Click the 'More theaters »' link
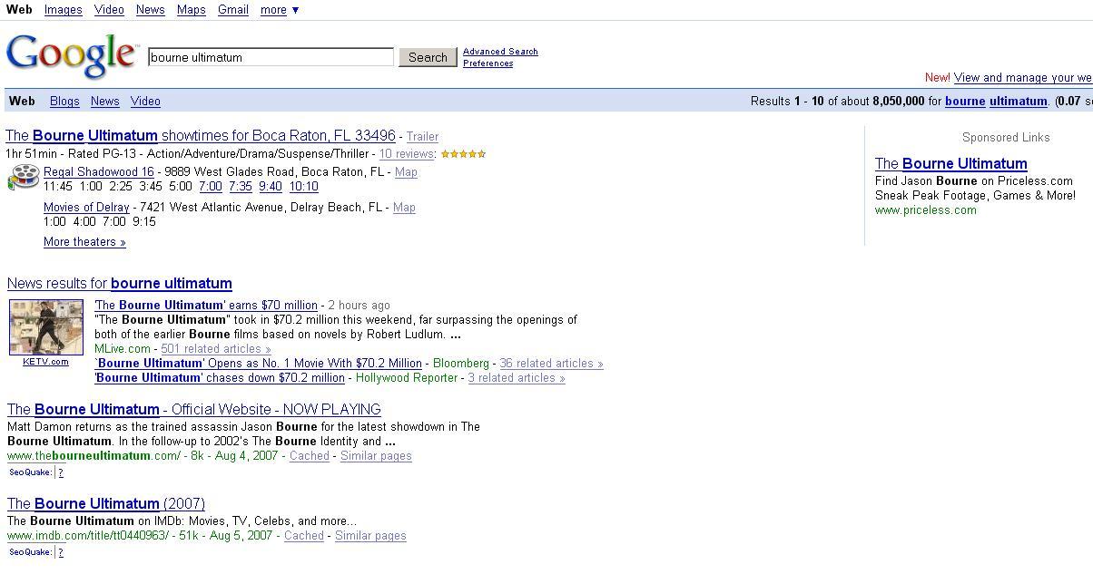Image resolution: width=1093 pixels, height=574 pixels. [x=84, y=242]
